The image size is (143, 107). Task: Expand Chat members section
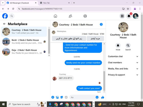(x=123, y=62)
